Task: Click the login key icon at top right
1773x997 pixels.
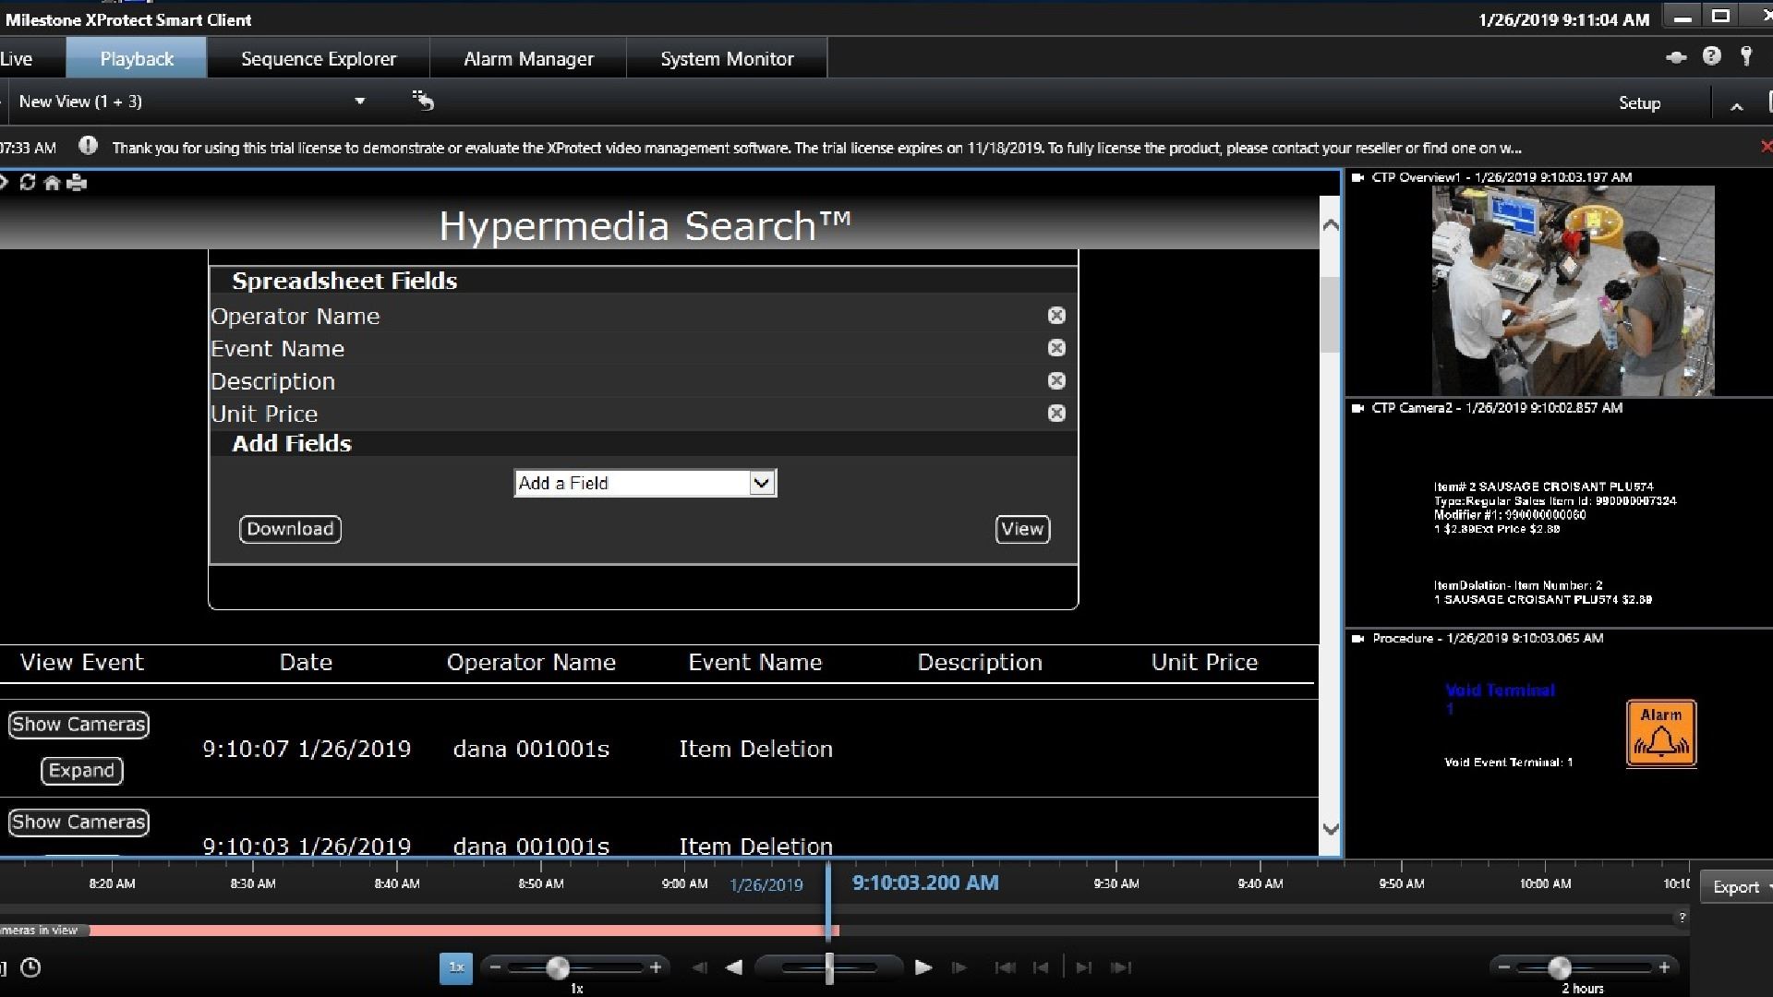Action: (x=1746, y=56)
